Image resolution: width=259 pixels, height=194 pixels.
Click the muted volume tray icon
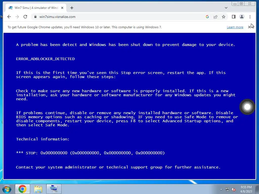coord(233,189)
